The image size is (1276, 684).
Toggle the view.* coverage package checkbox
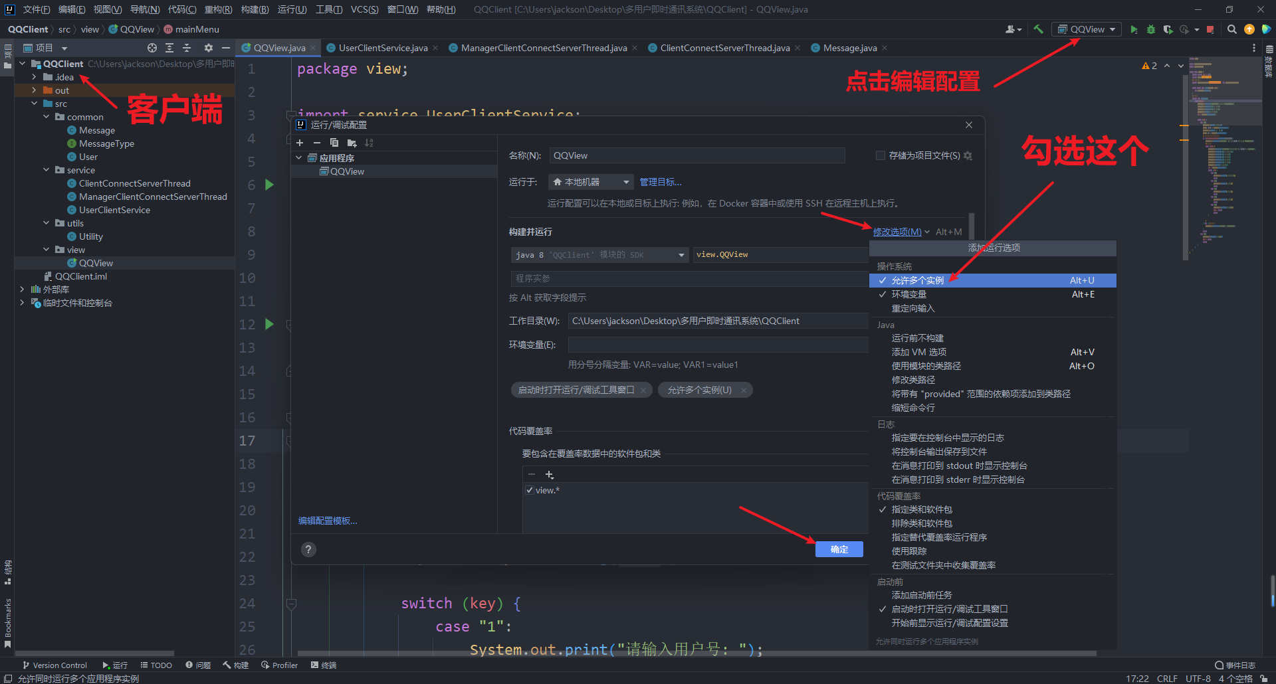530,490
